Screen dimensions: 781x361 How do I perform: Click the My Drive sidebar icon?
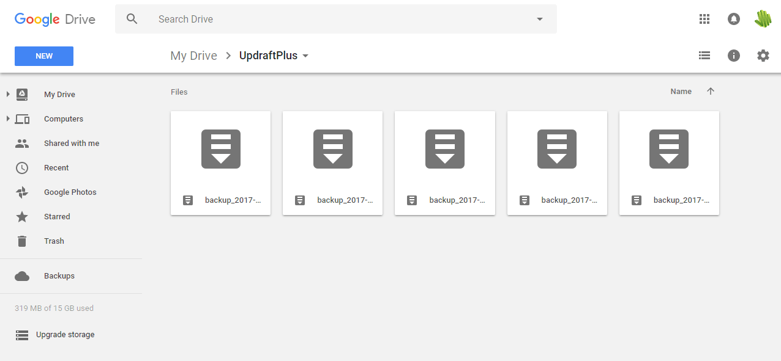(x=22, y=94)
